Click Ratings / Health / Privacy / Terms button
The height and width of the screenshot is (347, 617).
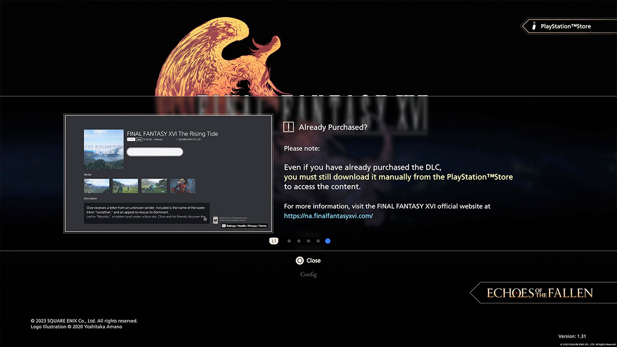pos(244,226)
